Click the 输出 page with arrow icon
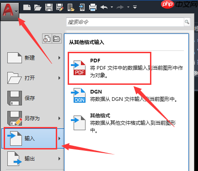 pos(15,159)
